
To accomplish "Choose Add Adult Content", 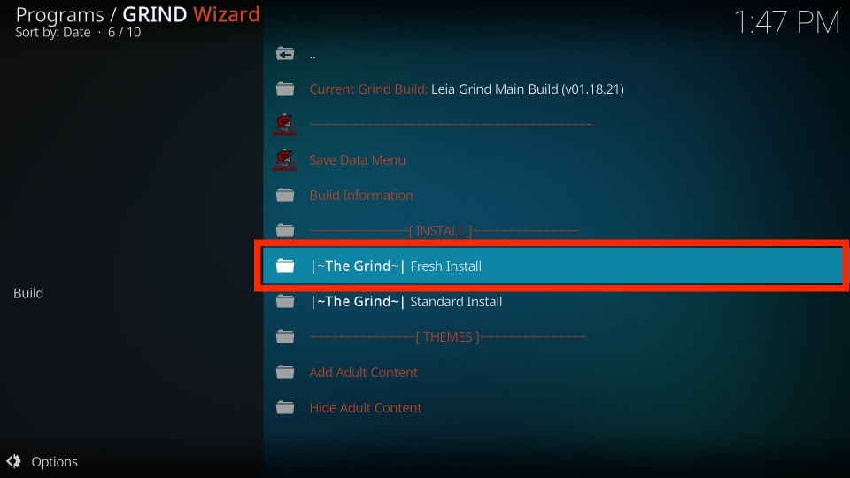I will tap(363, 373).
